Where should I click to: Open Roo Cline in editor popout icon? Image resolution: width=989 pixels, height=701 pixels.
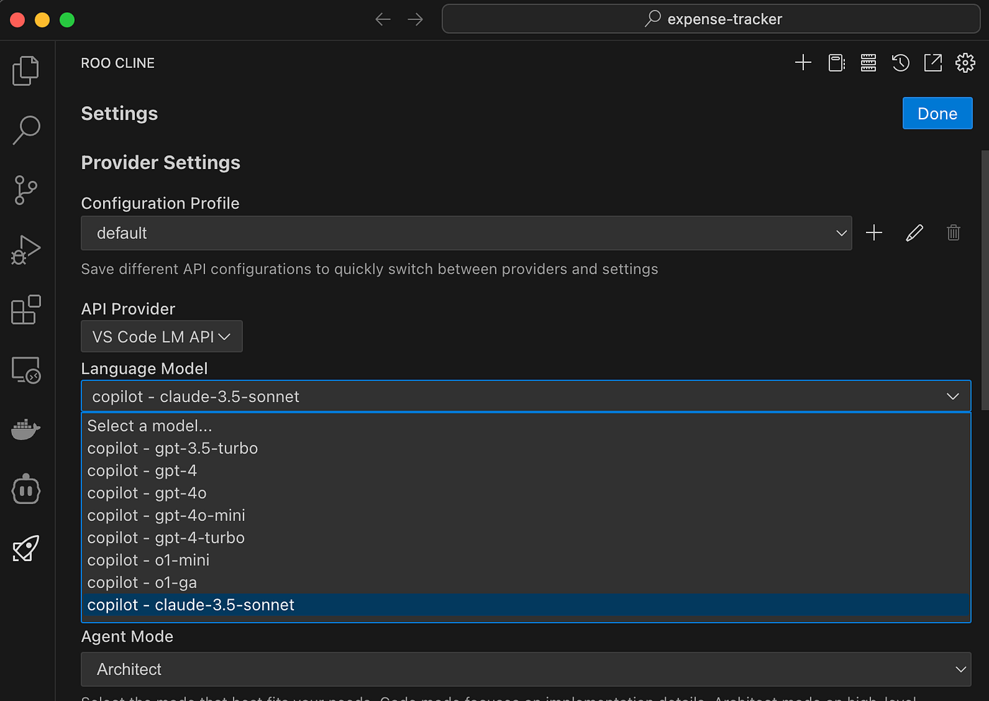tap(932, 63)
